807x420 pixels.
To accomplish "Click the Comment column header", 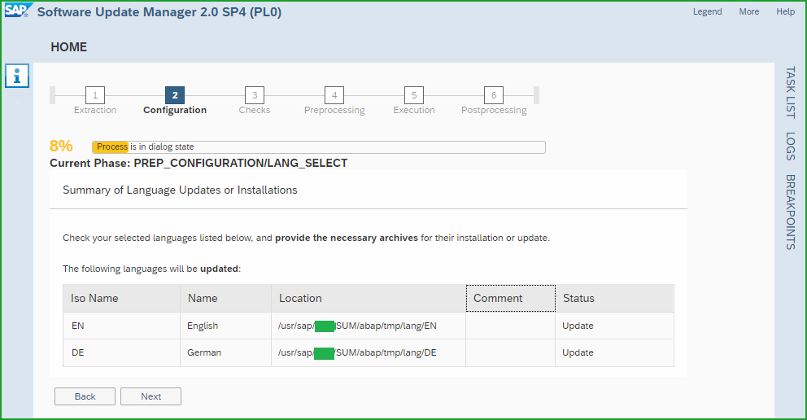I will tap(511, 298).
